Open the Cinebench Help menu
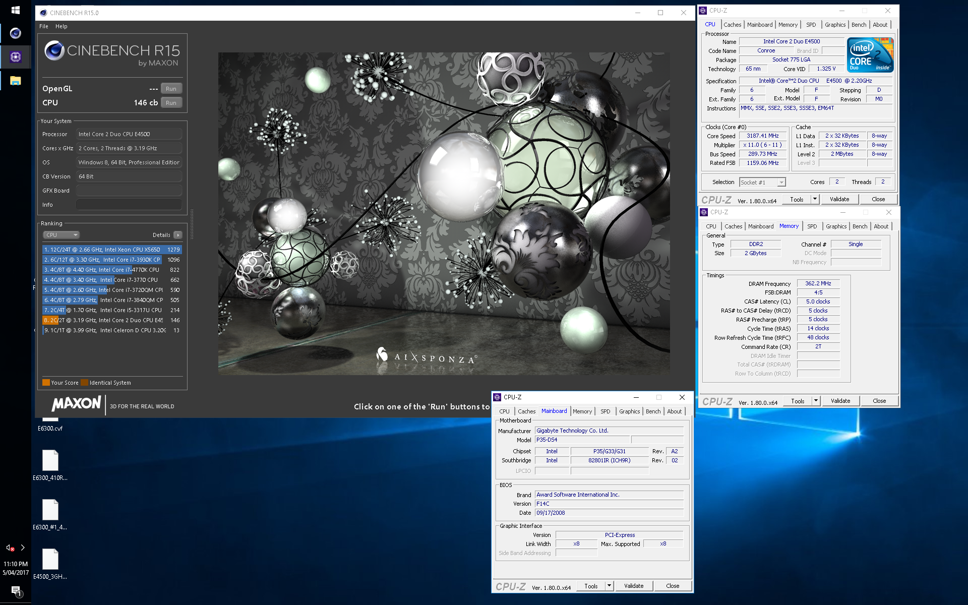Screen dimensions: 968x605 [x=61, y=26]
